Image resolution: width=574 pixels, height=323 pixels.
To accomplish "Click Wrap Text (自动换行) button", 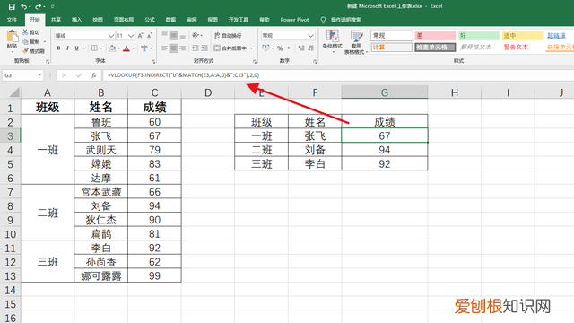I will (228, 35).
